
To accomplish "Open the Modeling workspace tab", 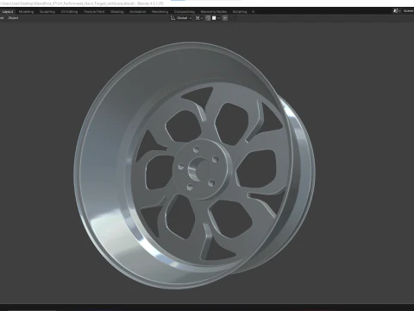I will (26, 12).
